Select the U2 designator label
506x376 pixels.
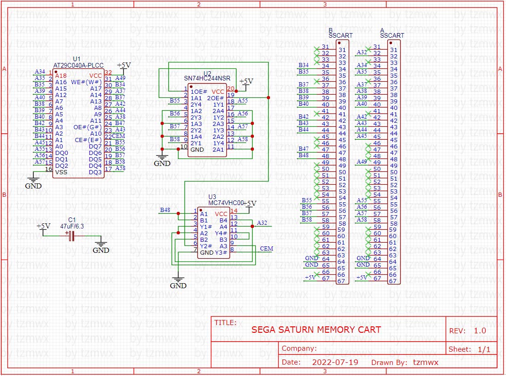point(207,74)
